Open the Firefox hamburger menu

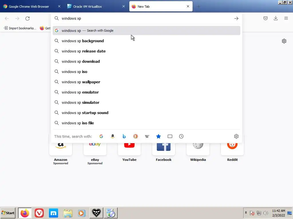(286, 18)
